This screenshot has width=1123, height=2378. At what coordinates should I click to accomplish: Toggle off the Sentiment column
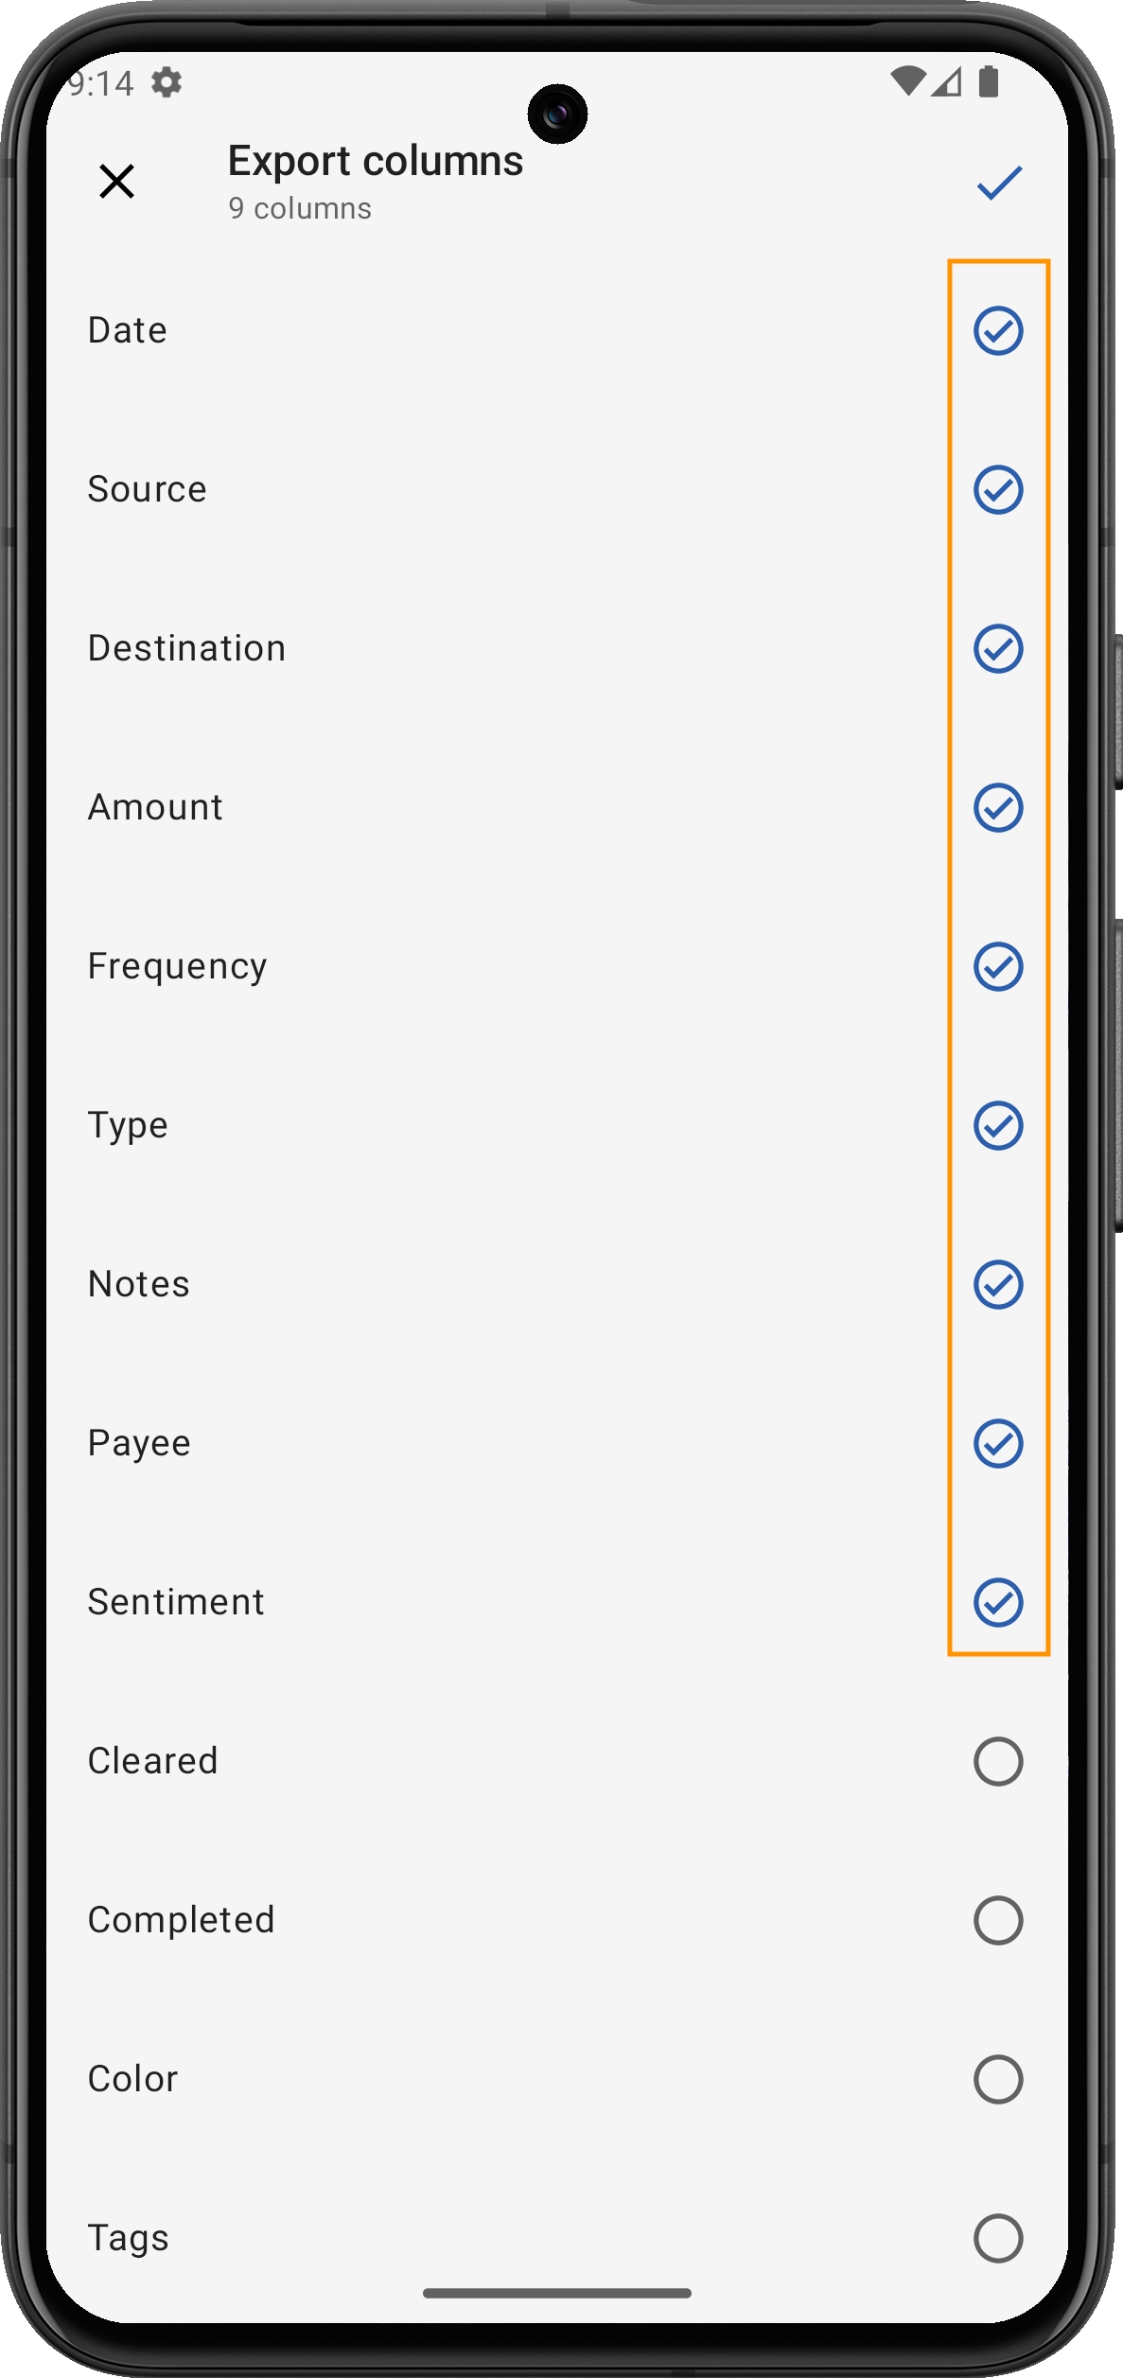point(998,1603)
